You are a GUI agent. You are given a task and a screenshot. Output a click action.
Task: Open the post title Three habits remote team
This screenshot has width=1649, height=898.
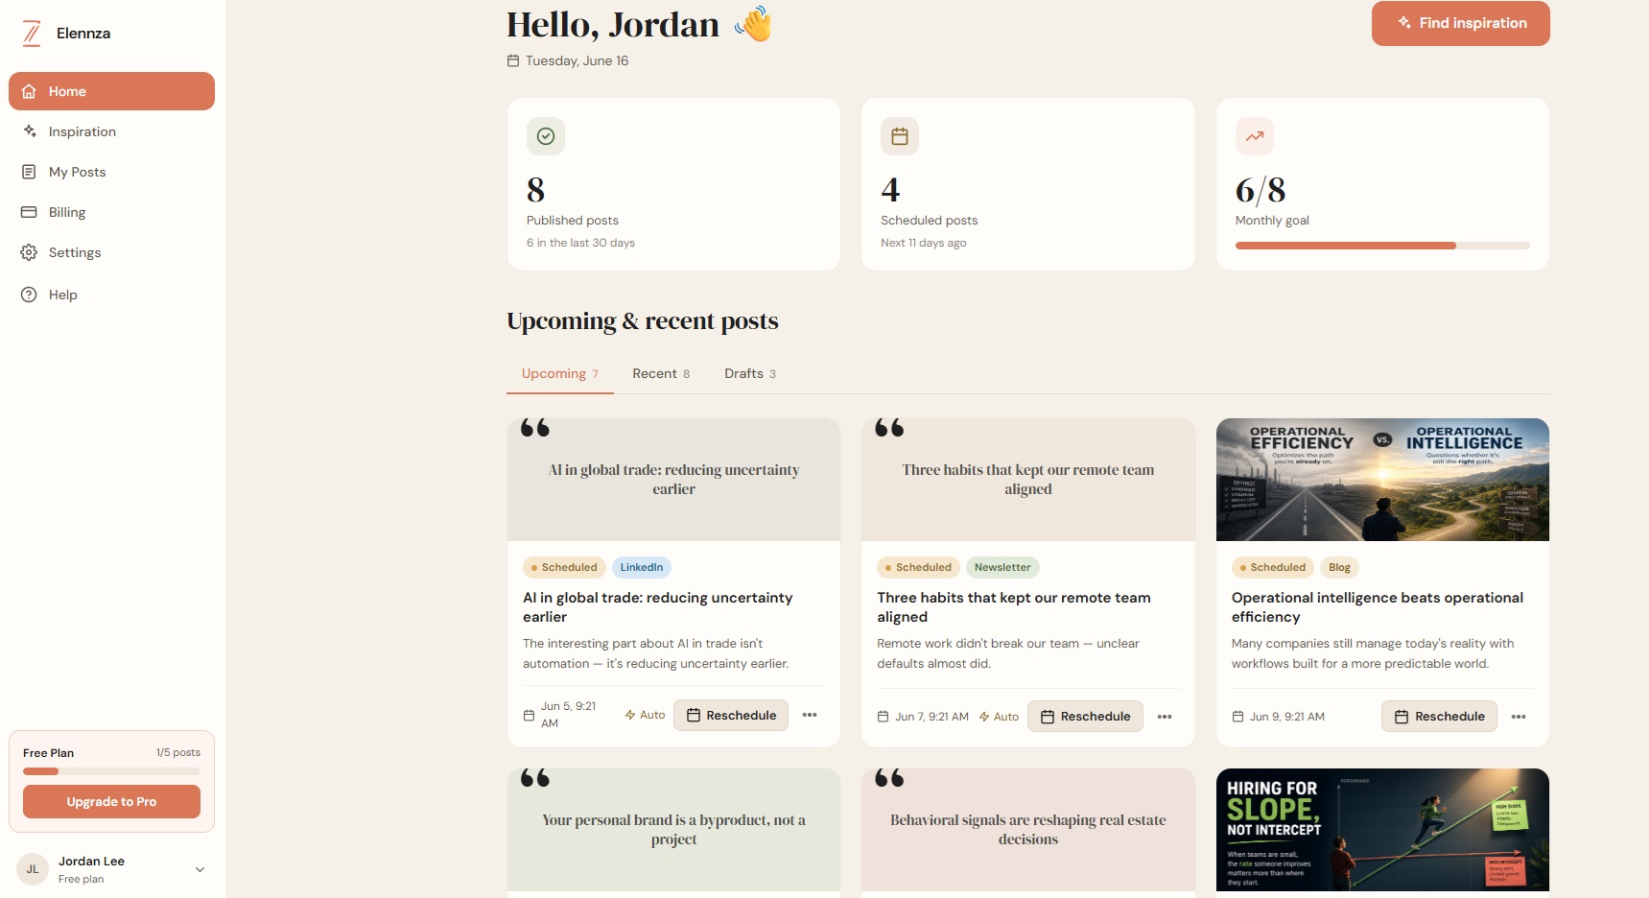click(x=1014, y=606)
